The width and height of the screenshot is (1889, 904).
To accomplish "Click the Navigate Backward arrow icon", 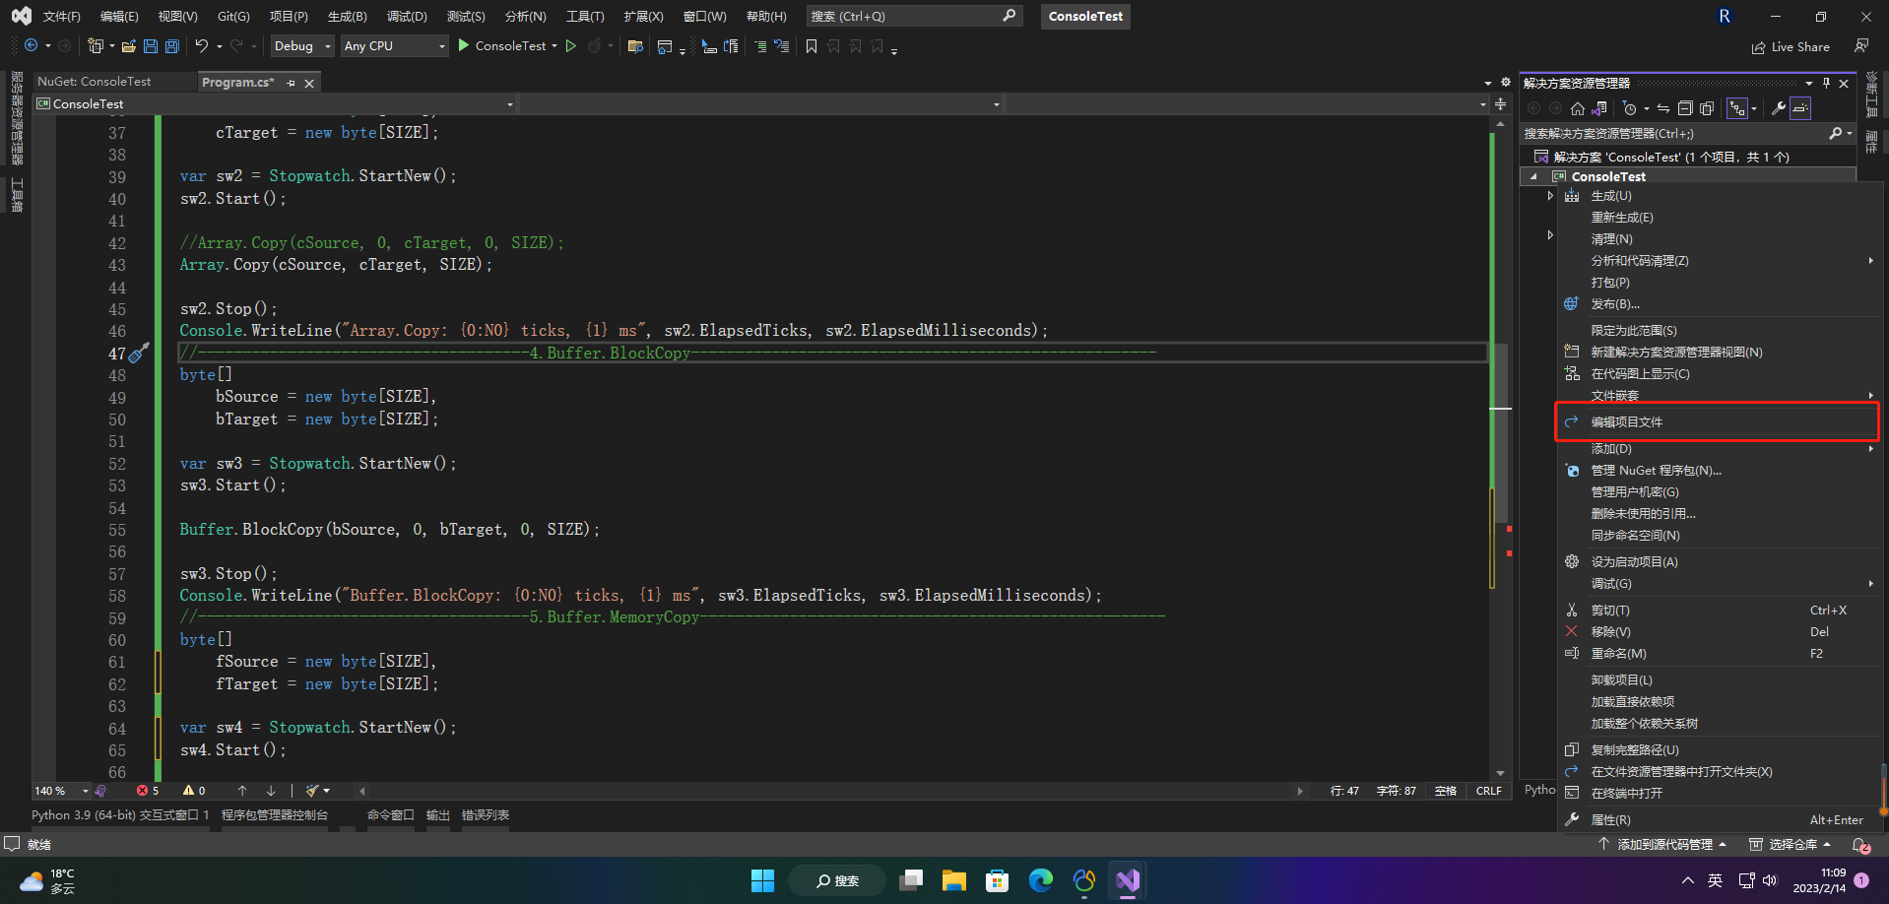I will click(x=31, y=46).
